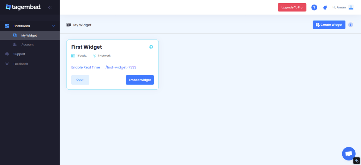Open First Widget settings gear
The width and height of the screenshot is (361, 165).
click(151, 47)
